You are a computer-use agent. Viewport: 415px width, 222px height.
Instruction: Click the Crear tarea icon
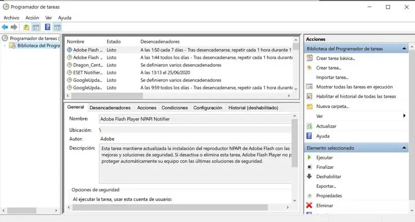(x=309, y=68)
